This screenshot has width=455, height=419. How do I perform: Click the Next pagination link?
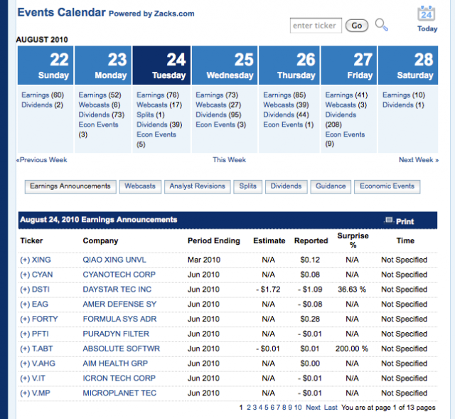(313, 408)
